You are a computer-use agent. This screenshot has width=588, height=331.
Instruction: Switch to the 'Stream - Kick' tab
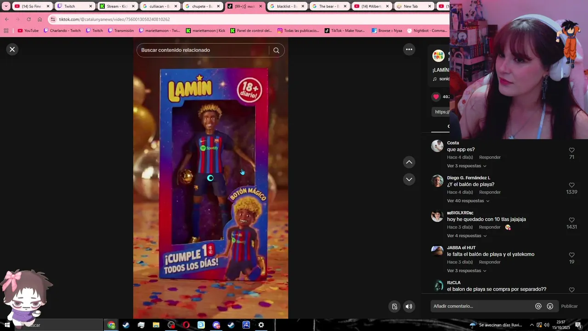click(117, 6)
